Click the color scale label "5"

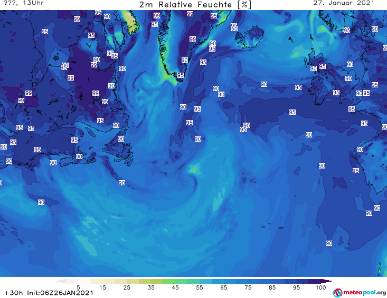(x=78, y=287)
